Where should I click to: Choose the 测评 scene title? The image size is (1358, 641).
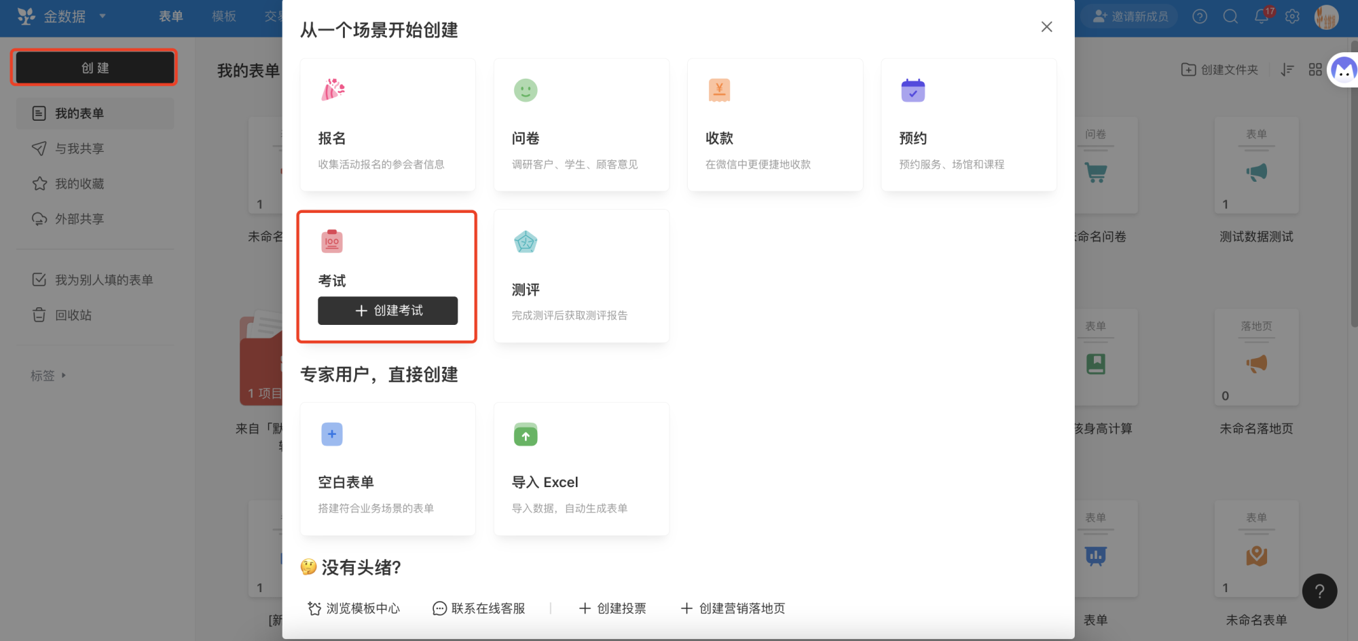pyautogui.click(x=526, y=290)
